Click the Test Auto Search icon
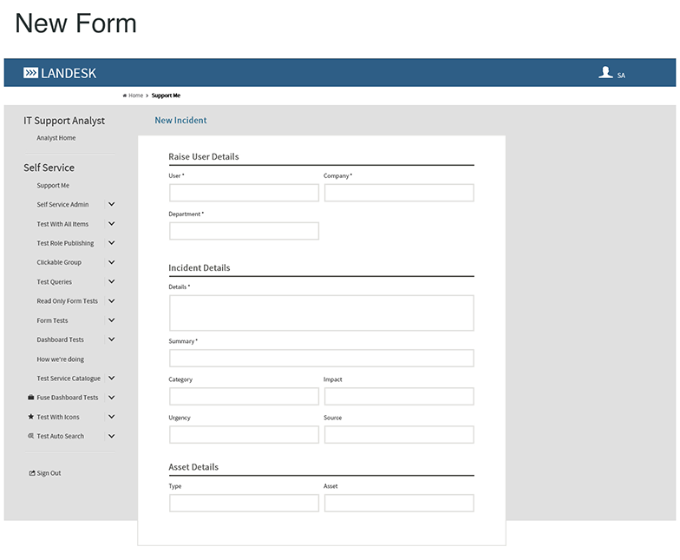Image resolution: width=680 pixels, height=560 pixels. tap(31, 436)
